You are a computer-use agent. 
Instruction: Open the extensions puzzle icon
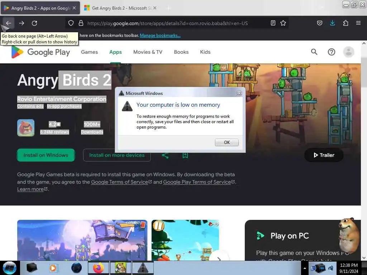(x=345, y=23)
